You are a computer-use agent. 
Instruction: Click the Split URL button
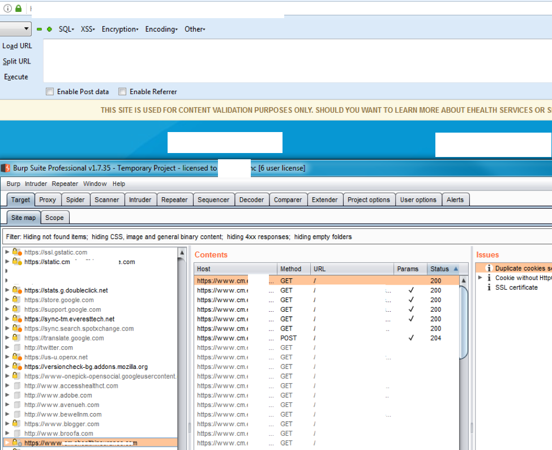click(16, 61)
